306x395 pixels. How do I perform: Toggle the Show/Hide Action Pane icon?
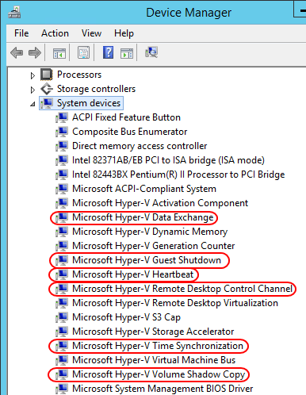(x=127, y=53)
